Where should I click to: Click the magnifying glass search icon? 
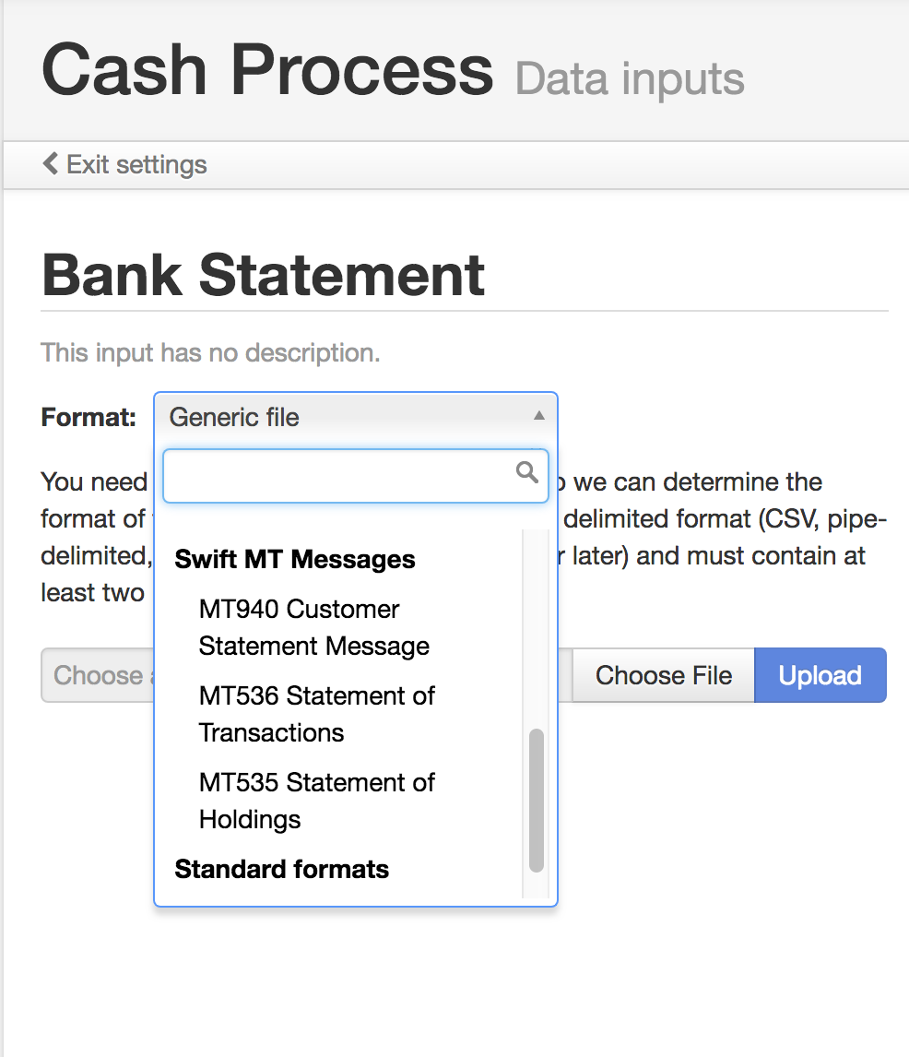pyautogui.click(x=526, y=472)
